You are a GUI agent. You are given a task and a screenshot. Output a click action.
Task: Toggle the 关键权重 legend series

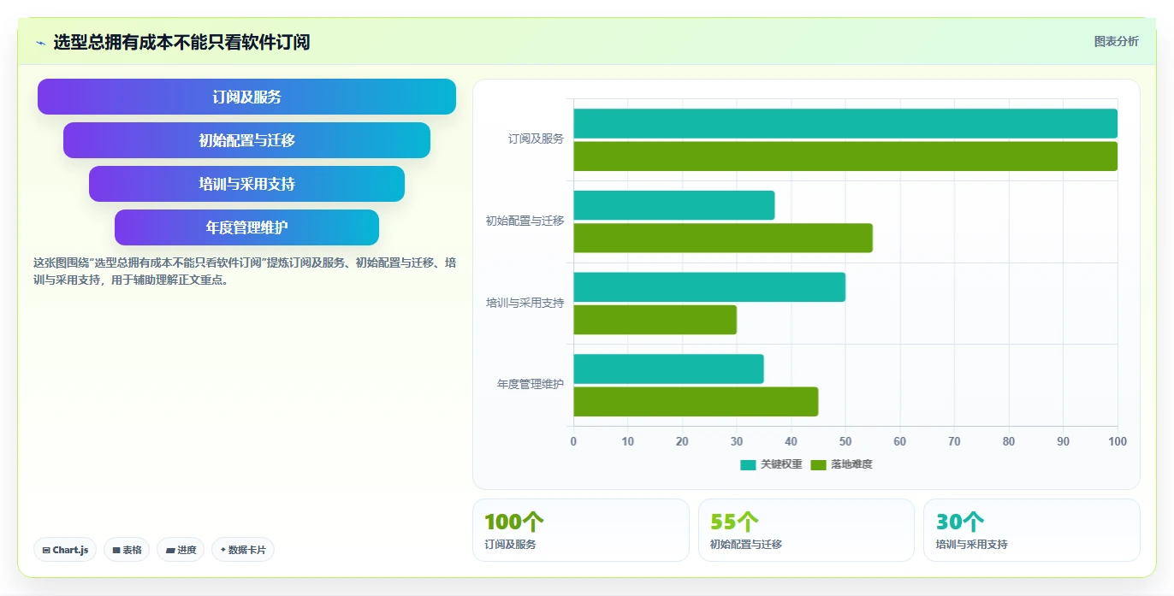771,464
